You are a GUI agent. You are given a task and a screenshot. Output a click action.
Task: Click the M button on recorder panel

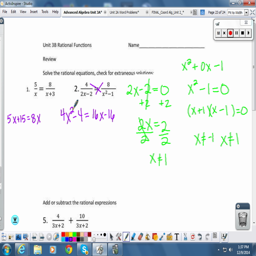pyautogui.click(x=218, y=33)
